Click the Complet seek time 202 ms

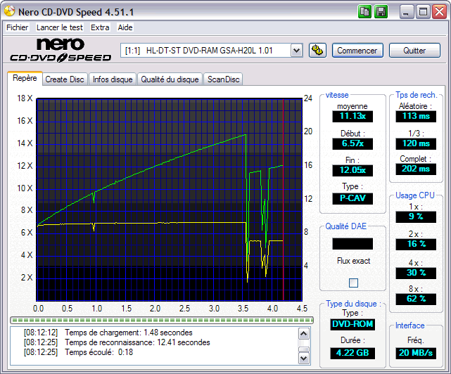coord(416,169)
